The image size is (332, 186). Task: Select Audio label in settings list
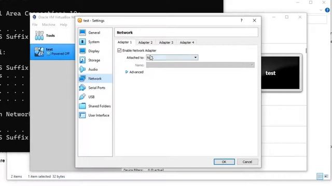(x=93, y=69)
